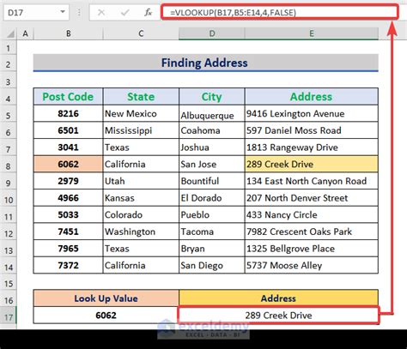
Task: Click the Insert Function fx icon
Action: click(148, 13)
